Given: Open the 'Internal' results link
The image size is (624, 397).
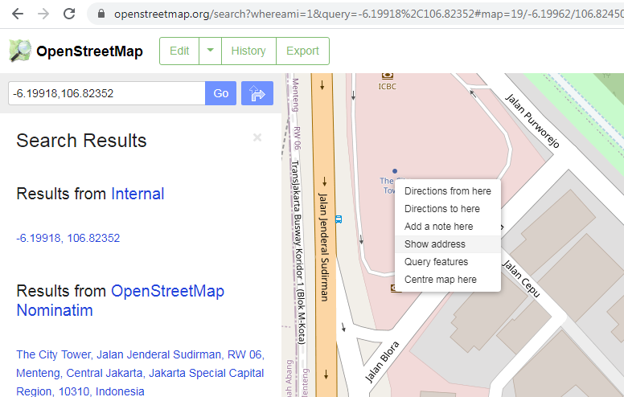Looking at the screenshot, I should [138, 194].
